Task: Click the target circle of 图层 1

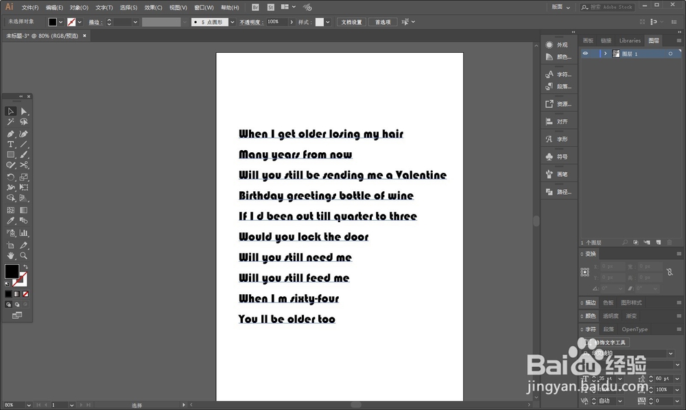Action: [670, 53]
